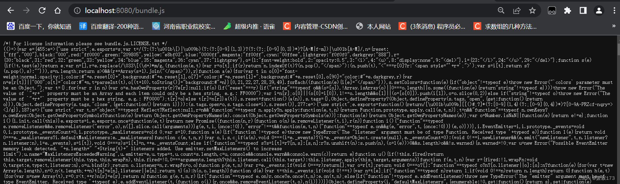Go forward to the next page

[26, 10]
